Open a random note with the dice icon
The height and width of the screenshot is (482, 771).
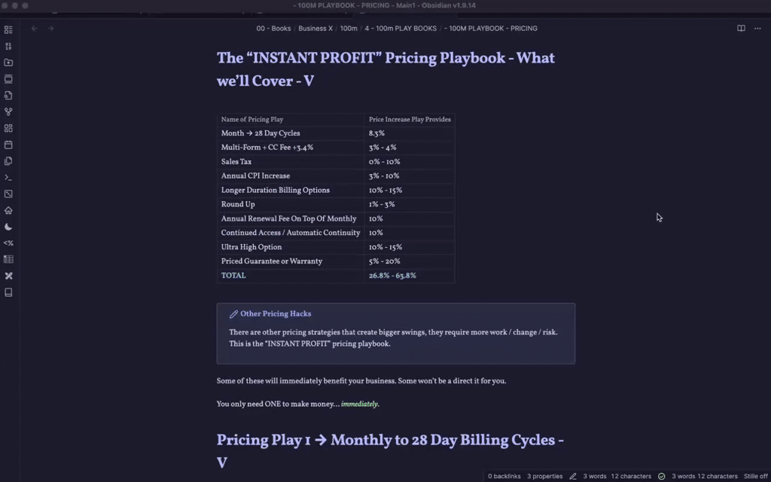pos(8,194)
